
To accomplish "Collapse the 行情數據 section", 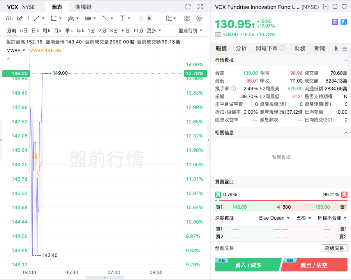I will click(346, 60).
